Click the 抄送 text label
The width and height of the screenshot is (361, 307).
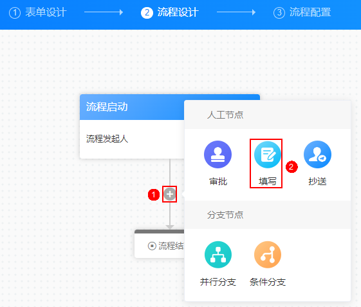coord(317,181)
